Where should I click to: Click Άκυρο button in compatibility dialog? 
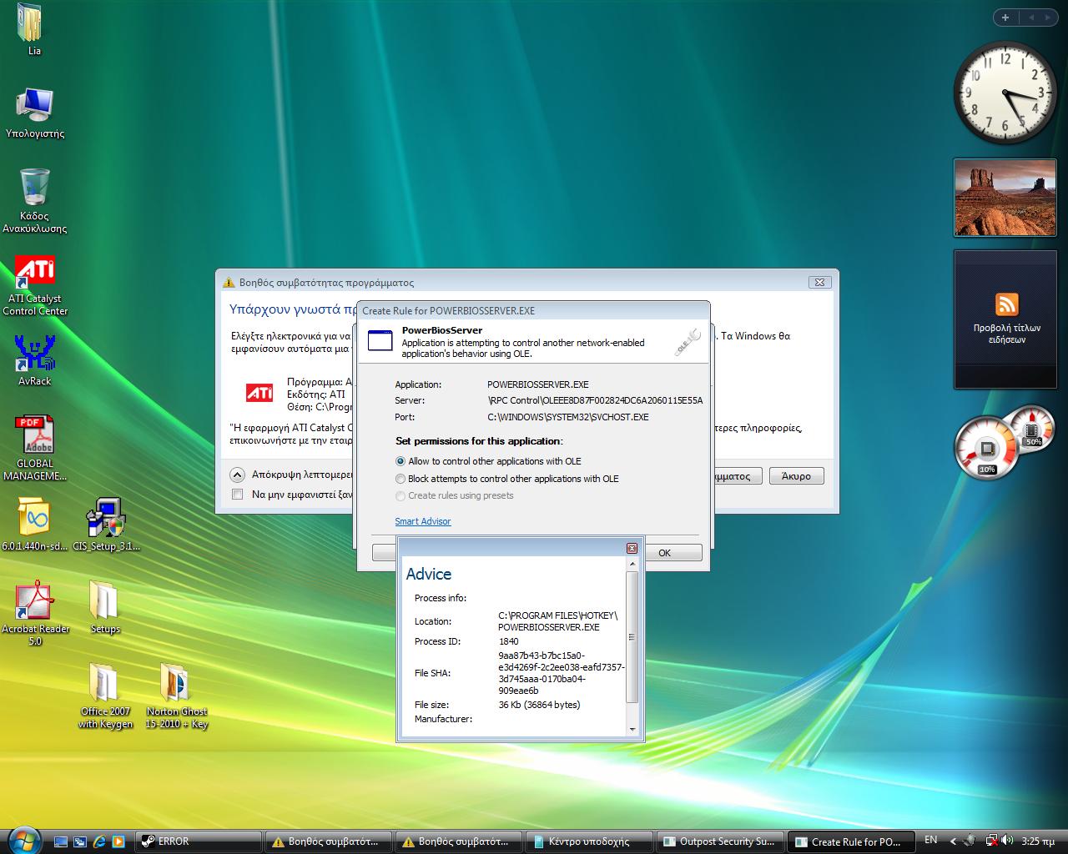tap(796, 476)
